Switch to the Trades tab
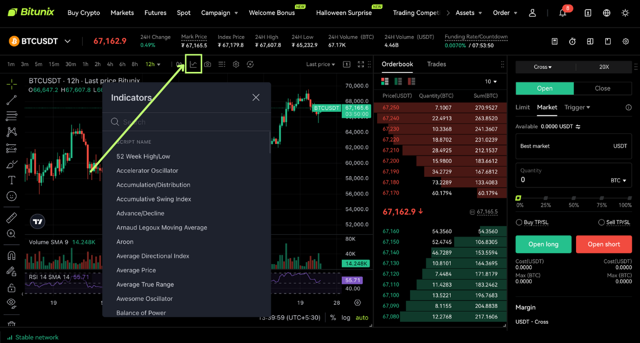 [436, 64]
